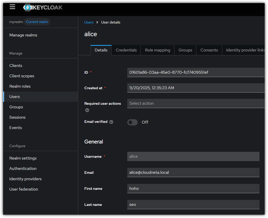
Task: Open the Select action dropdown
Action: [196, 103]
